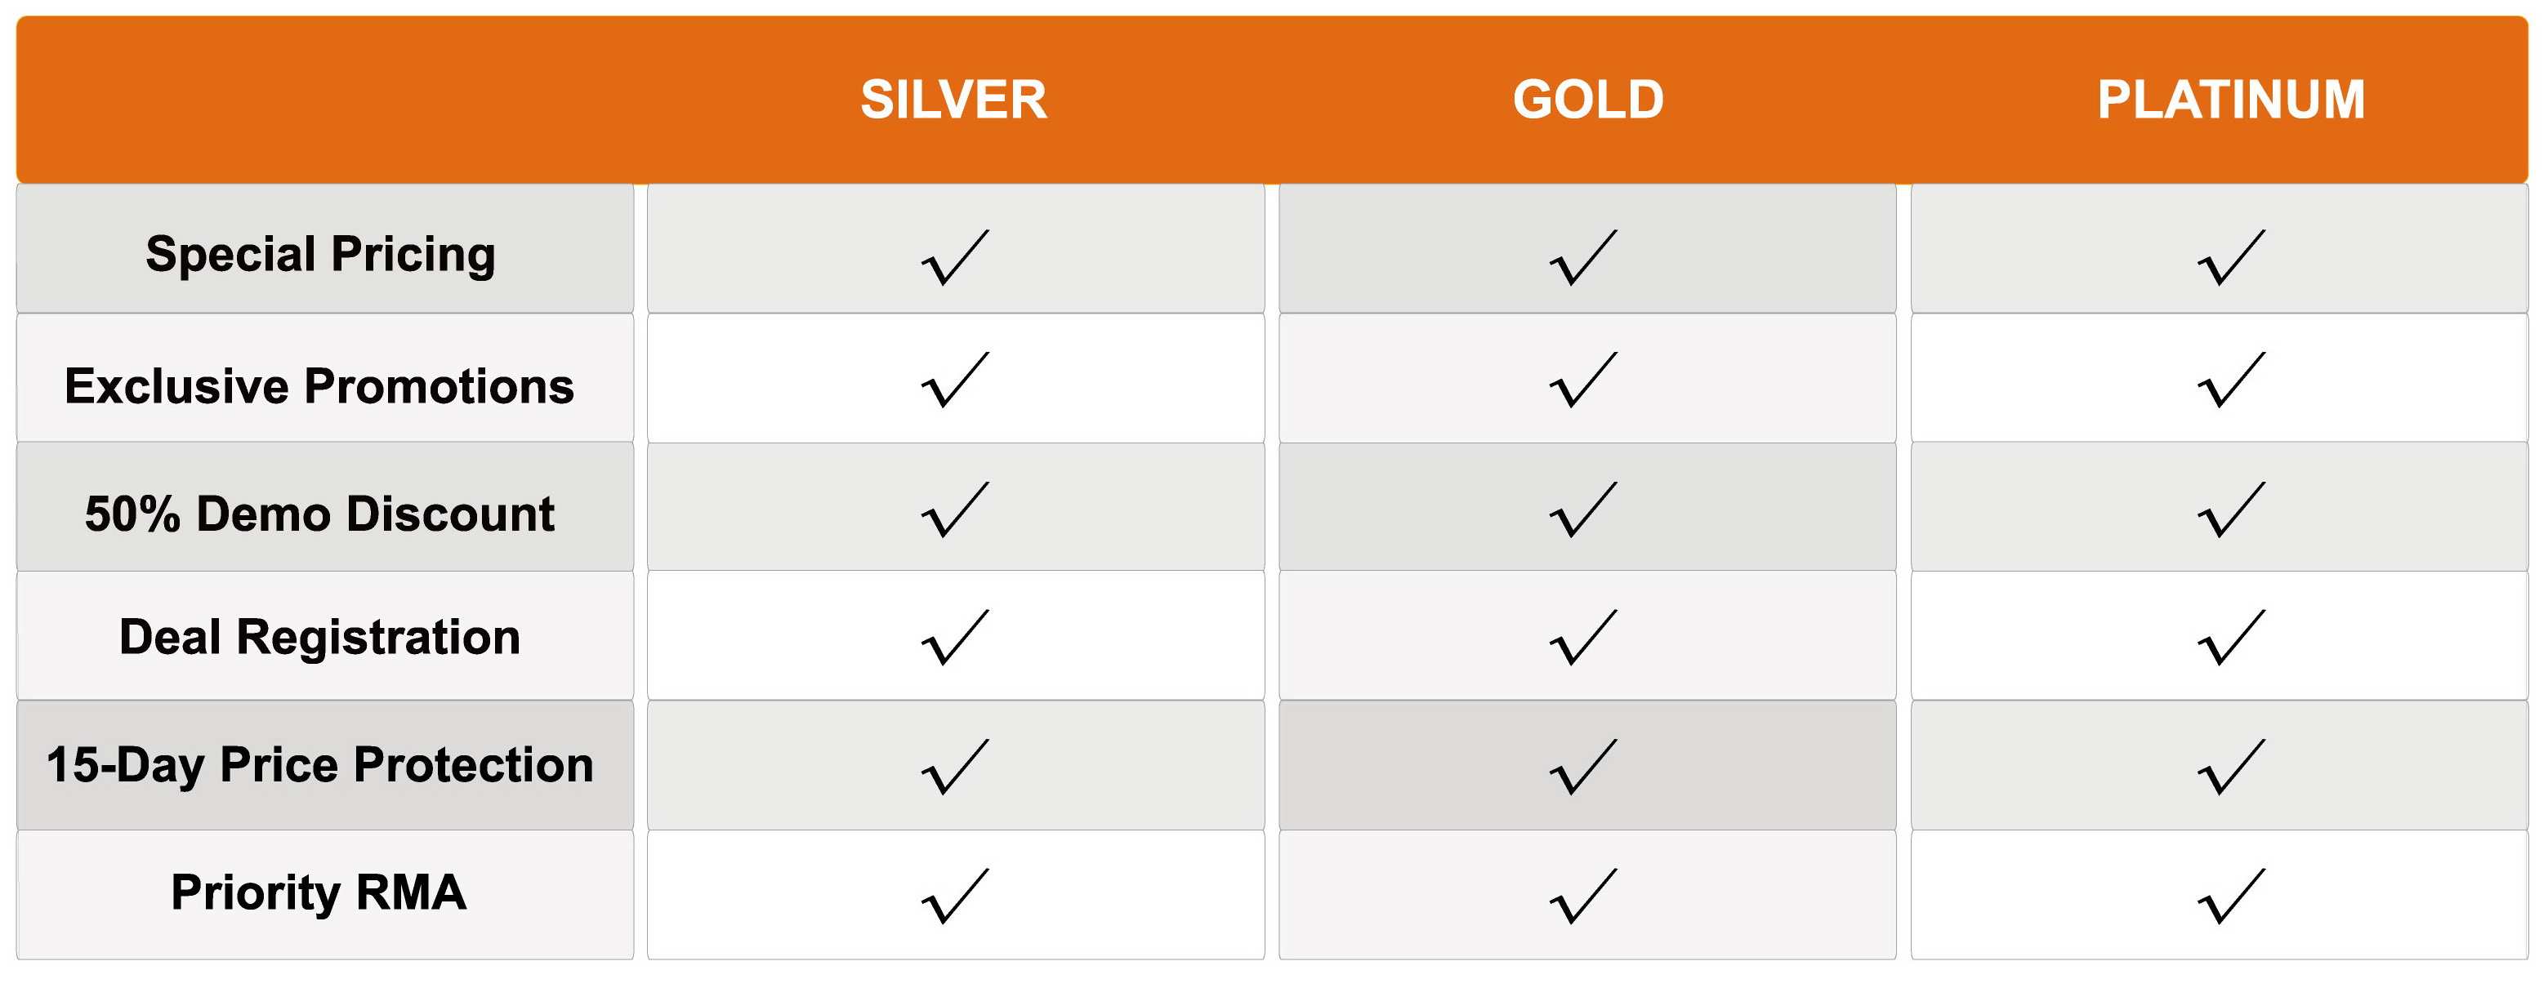2548x988 pixels.
Task: Select the Special Pricing row label
Action: click(320, 254)
